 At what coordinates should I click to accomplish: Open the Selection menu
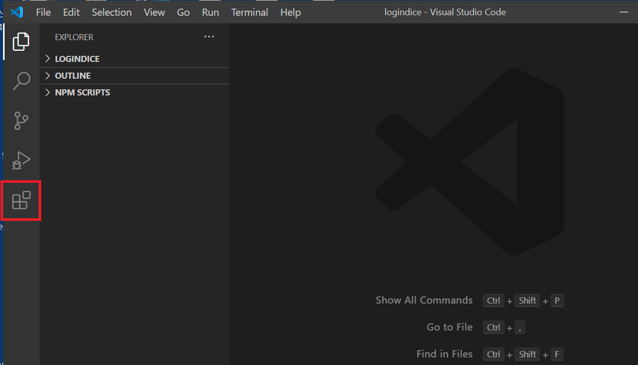pyautogui.click(x=111, y=12)
